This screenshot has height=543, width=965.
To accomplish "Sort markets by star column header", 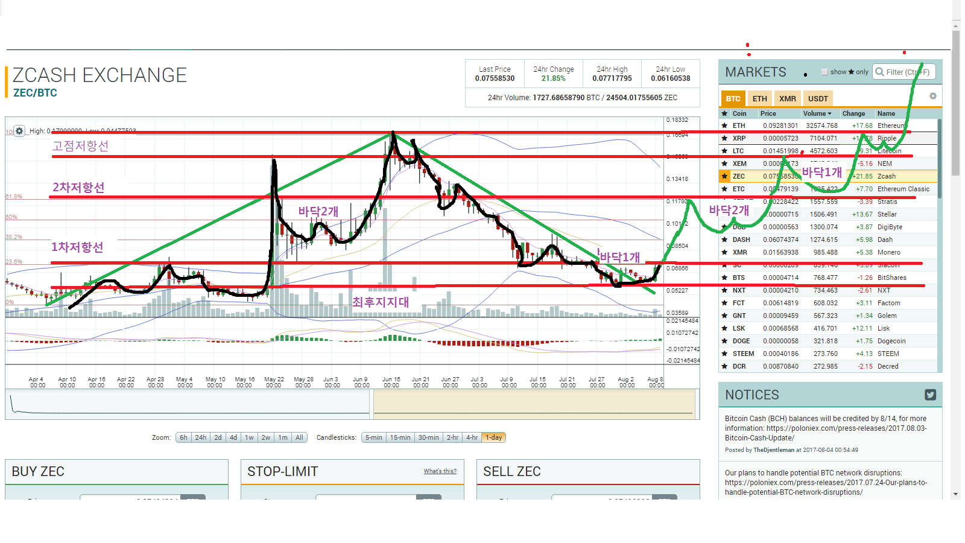I will [725, 113].
